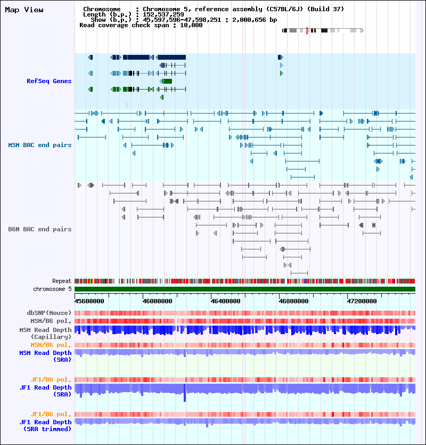Click the MSM Read Depth (Capillary) label
Viewport: 426px width, 445px height.
coord(45,333)
